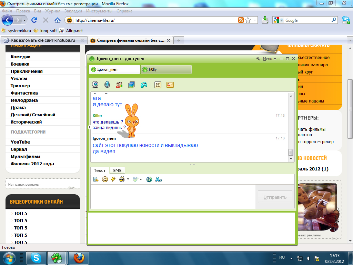List all Firefox tabs dropdown

click(350, 40)
